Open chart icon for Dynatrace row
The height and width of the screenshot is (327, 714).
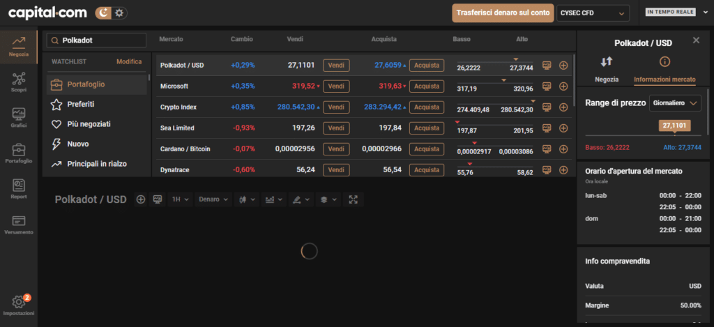pos(547,170)
